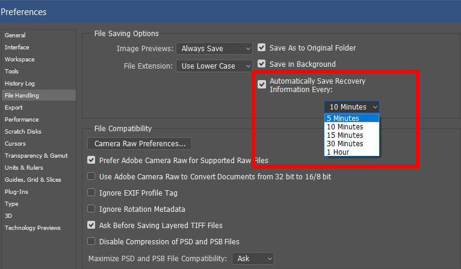Expand the File Extension dropdown
461x269 pixels.
tap(214, 66)
